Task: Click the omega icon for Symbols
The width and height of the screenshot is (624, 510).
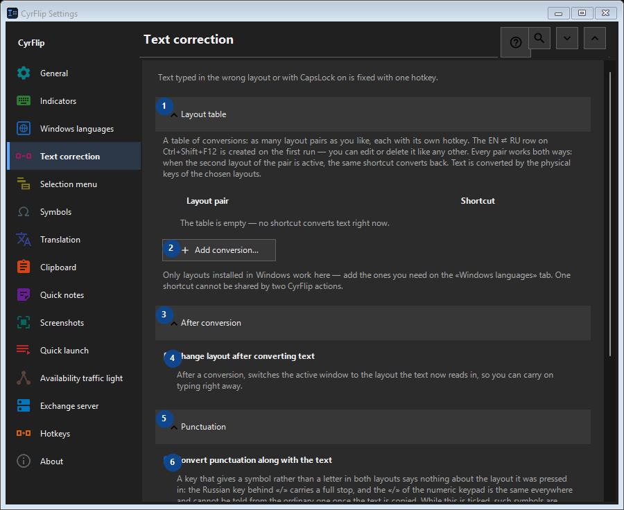Action: coord(24,212)
